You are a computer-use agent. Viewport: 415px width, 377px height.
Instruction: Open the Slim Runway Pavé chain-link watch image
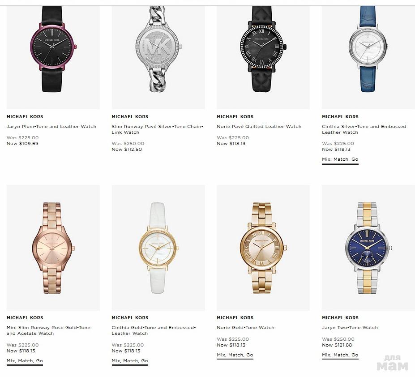(158, 57)
